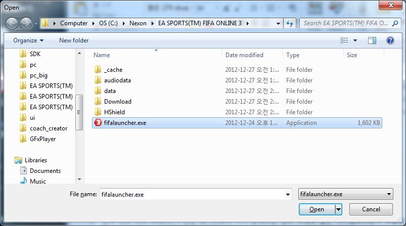The width and height of the screenshot is (406, 226).
Task: Click Nexon in the address path
Action: [x=138, y=23]
